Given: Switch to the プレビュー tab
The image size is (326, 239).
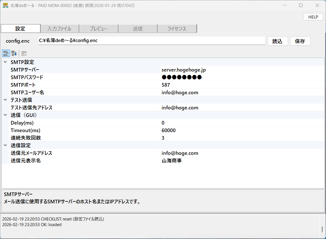Looking at the screenshot, I should (99, 29).
